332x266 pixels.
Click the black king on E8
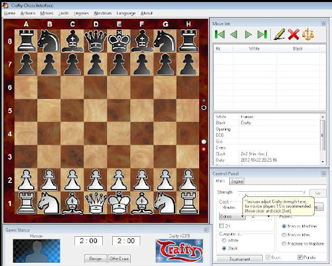coord(119,41)
